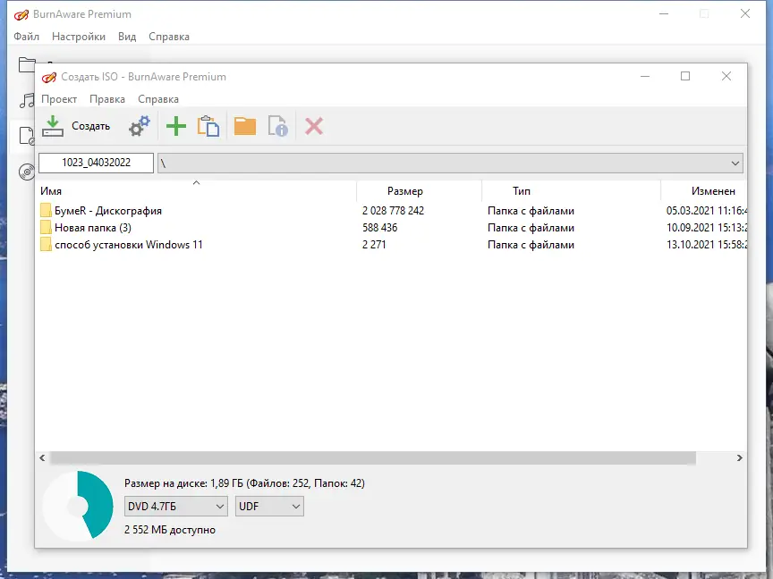Open file properties info icon
The image size is (773, 579).
click(x=278, y=127)
